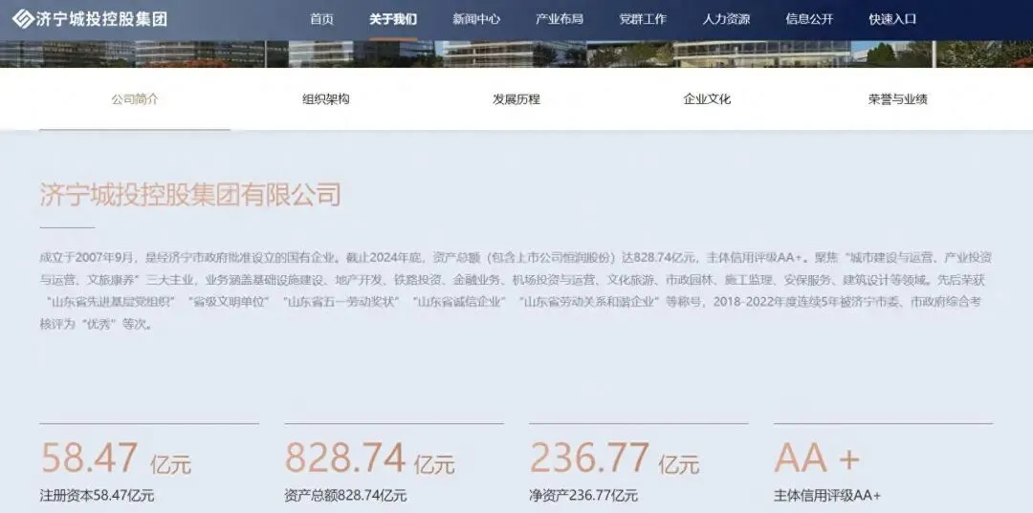Image resolution: width=1033 pixels, height=513 pixels.
Task: Go to the 信息公开 section
Action: tap(809, 19)
